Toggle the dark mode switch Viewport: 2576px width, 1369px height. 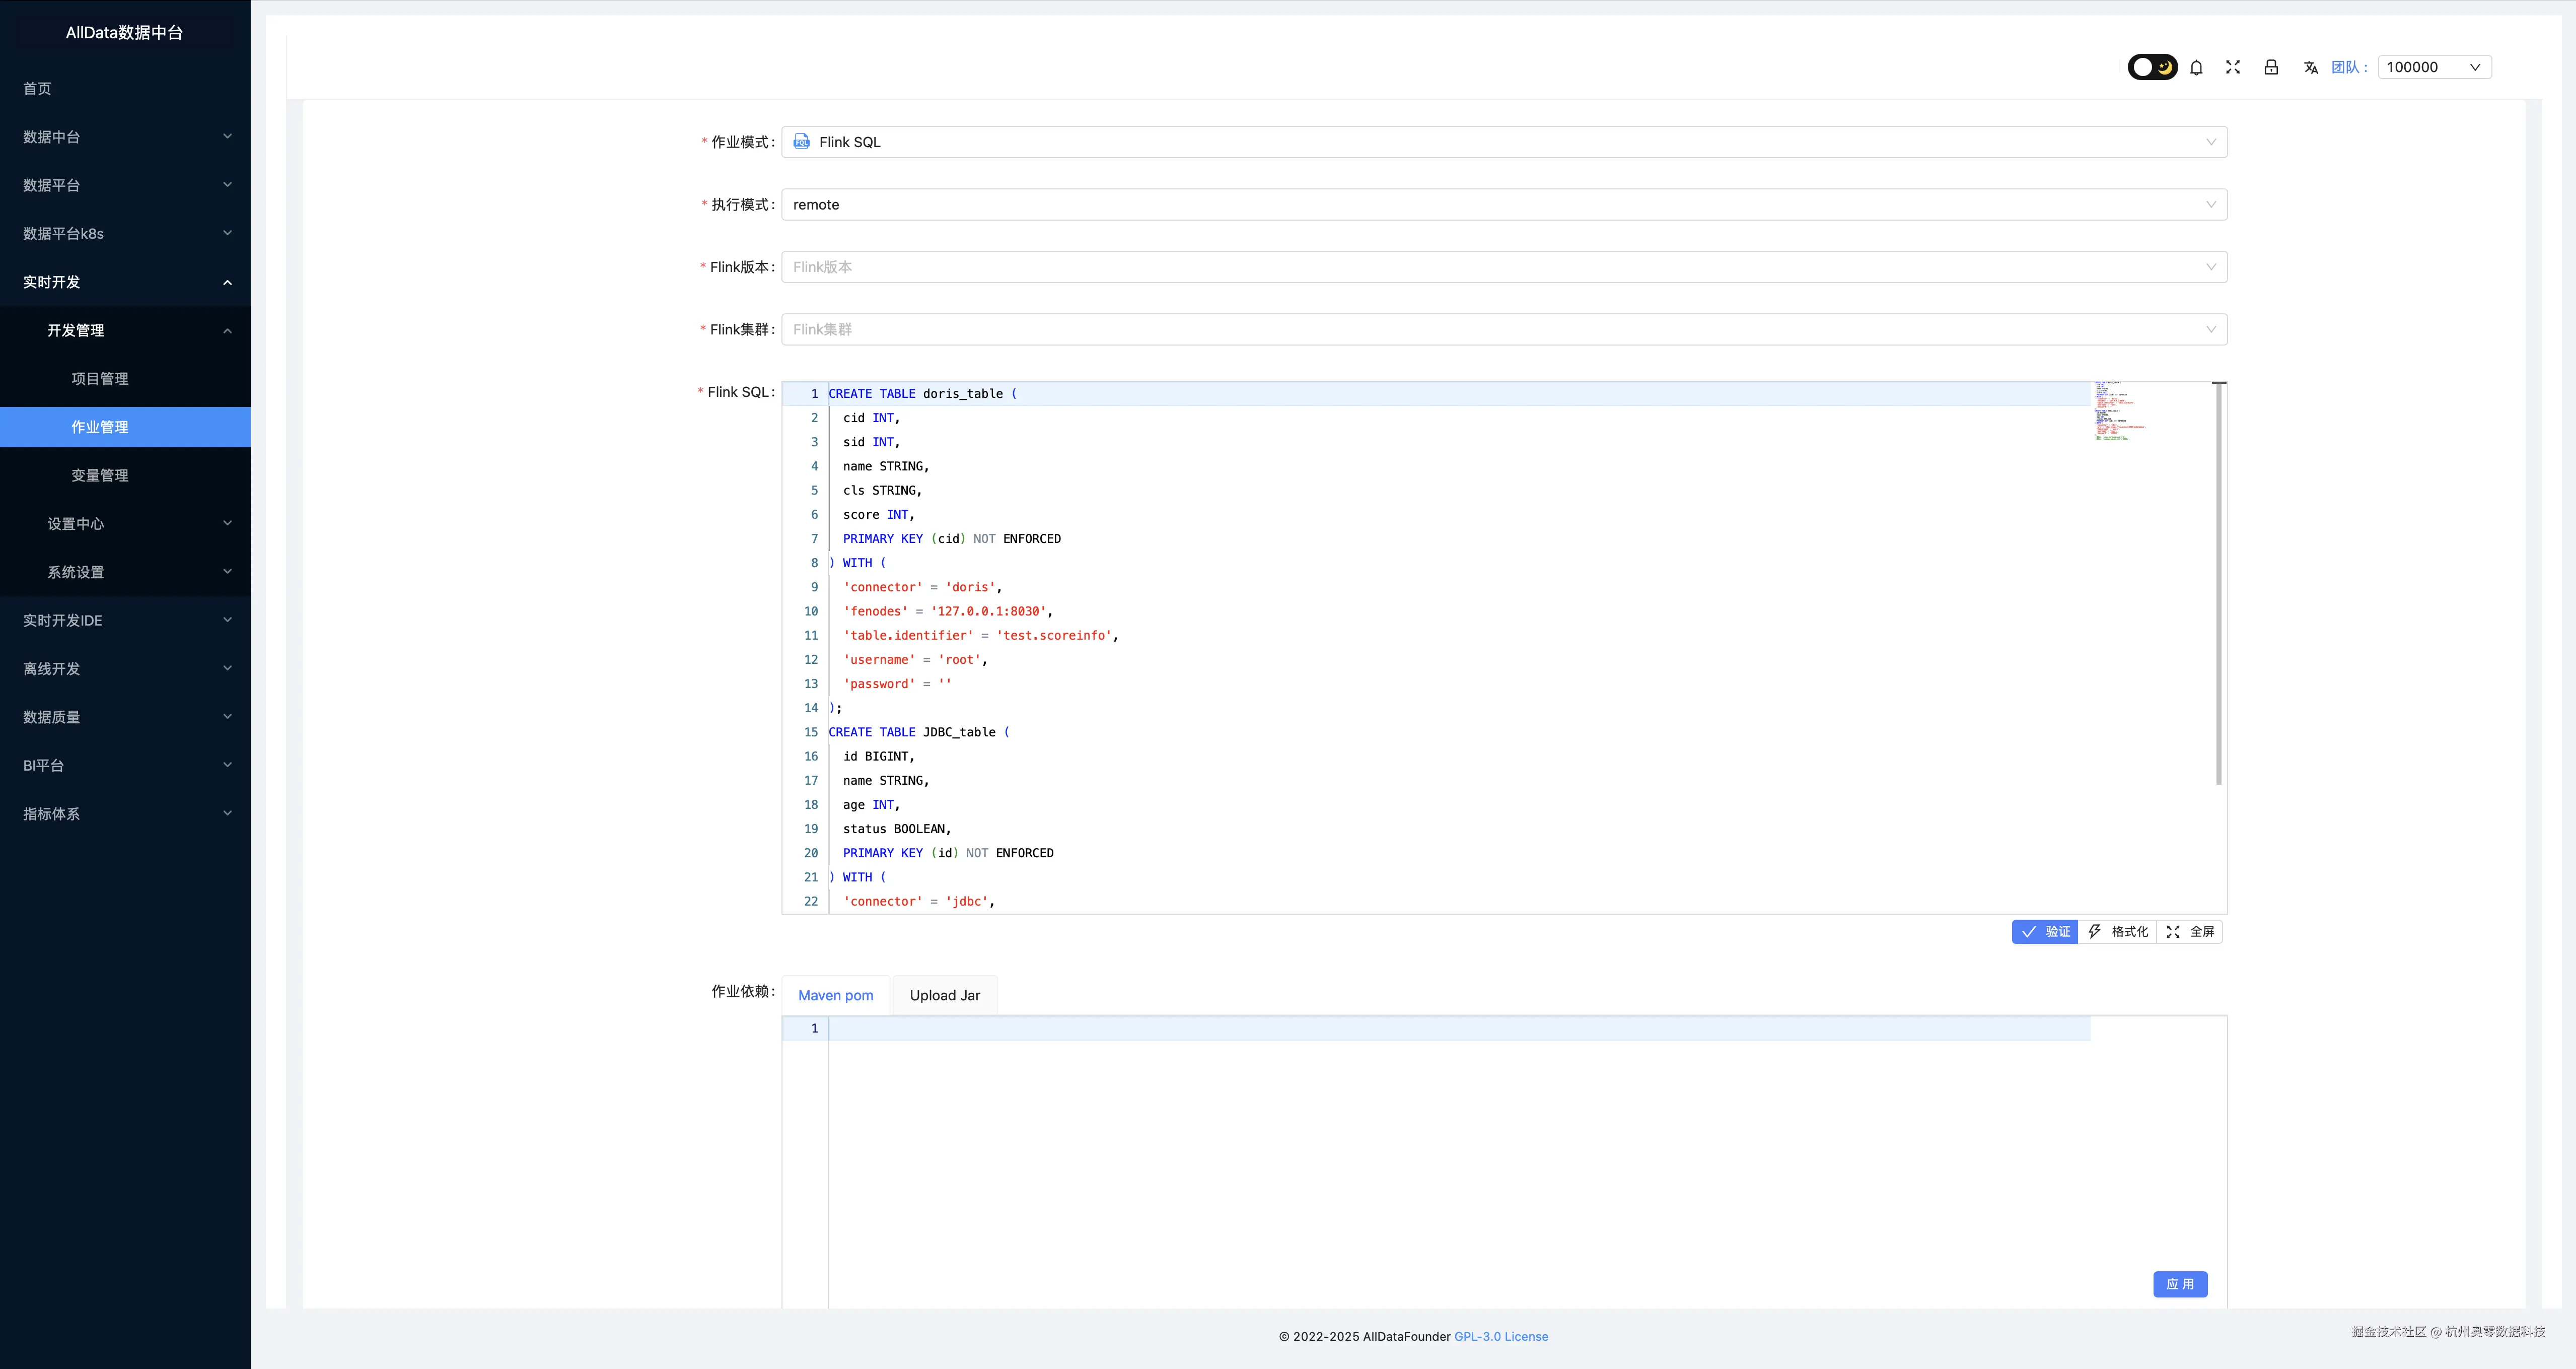pos(2152,67)
